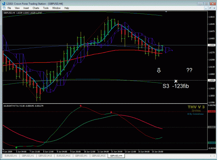Switch to the GBPUSD,M1 chart tab
Viewport: 218px width, 160px height.
click(81, 156)
